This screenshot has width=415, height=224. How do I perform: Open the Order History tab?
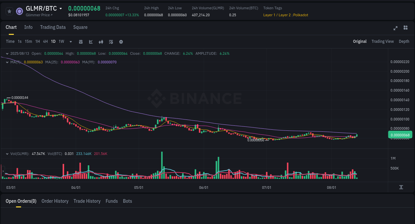[x=55, y=201]
